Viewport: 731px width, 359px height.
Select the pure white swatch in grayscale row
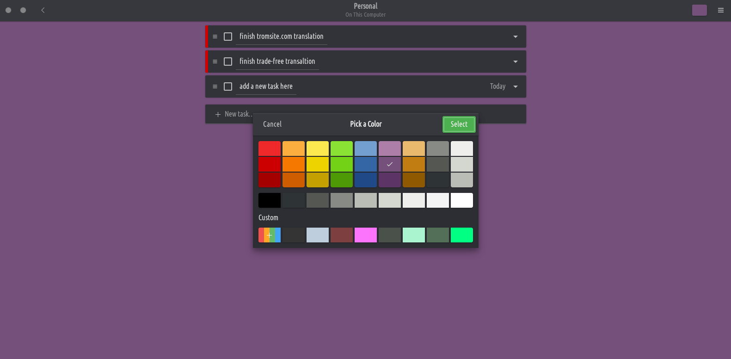click(x=462, y=200)
